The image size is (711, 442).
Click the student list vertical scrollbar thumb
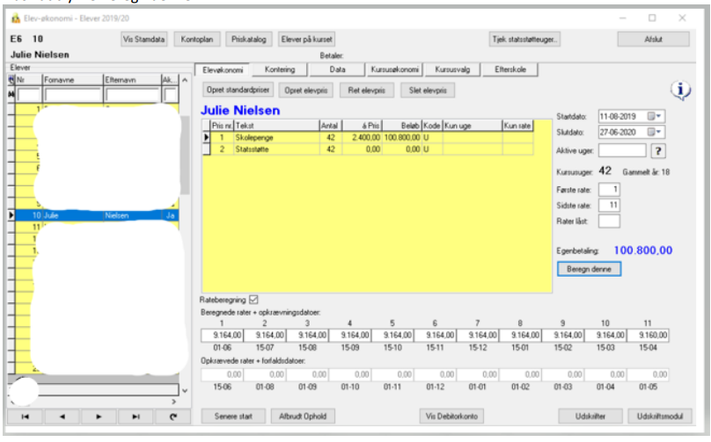point(185,156)
